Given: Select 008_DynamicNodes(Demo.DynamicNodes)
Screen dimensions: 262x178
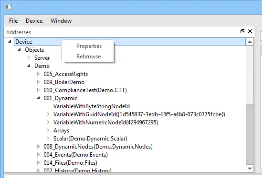Looking at the screenshot, I should [x=98, y=147].
